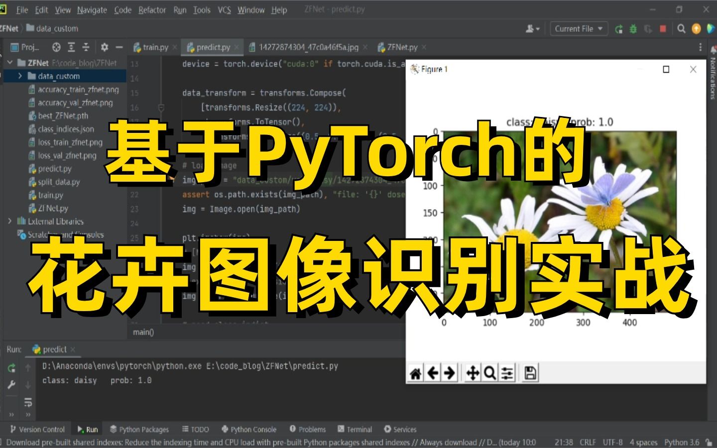Open the TODO tool window
This screenshot has height=448, width=717.
pos(195,429)
